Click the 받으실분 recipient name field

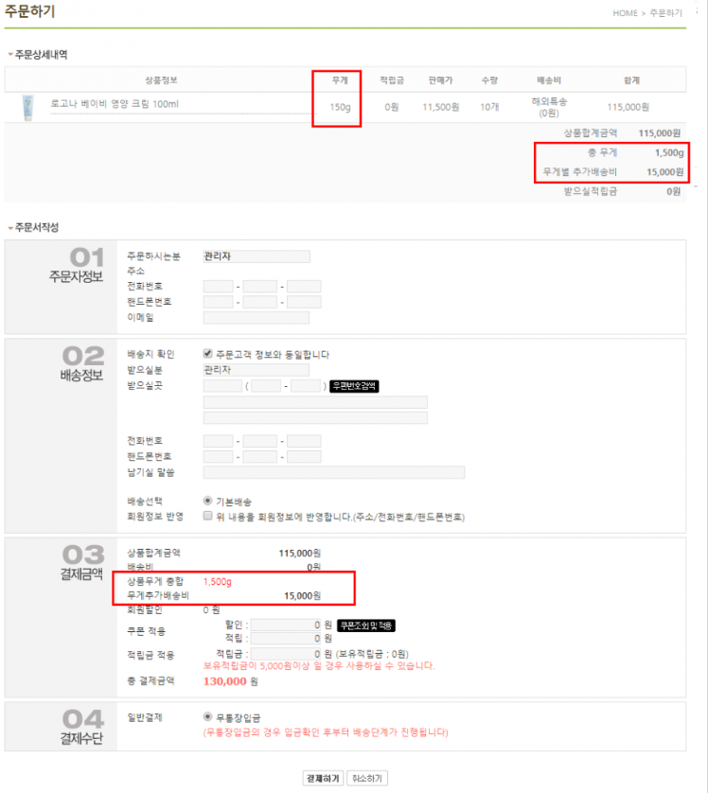(257, 370)
